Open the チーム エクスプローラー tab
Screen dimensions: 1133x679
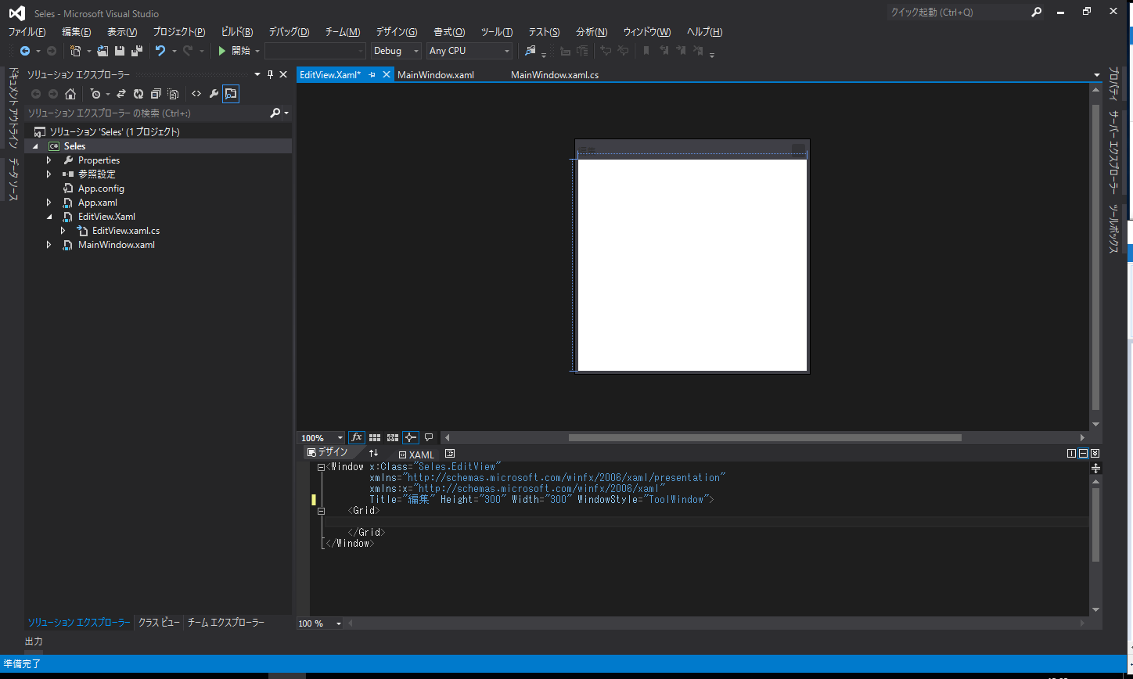[x=226, y=623]
